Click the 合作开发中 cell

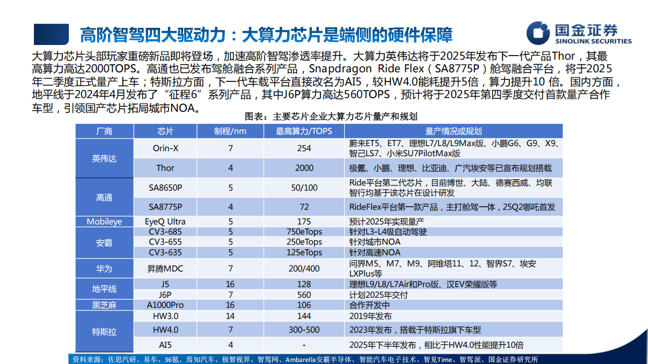pyautogui.click(x=454, y=305)
